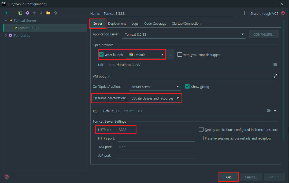289x183 pixels.
Task: Toggle Show dialog checkbox
Action: point(187,86)
